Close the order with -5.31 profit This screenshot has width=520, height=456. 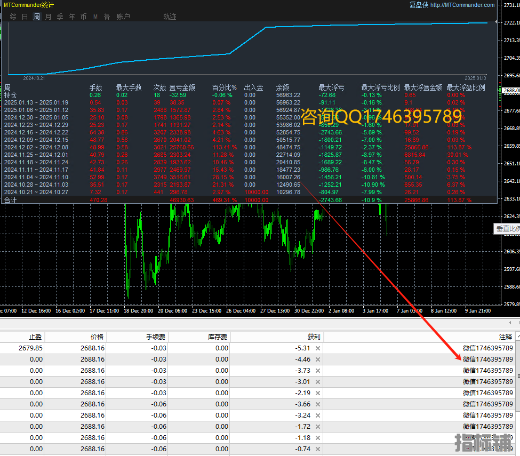(x=318, y=348)
